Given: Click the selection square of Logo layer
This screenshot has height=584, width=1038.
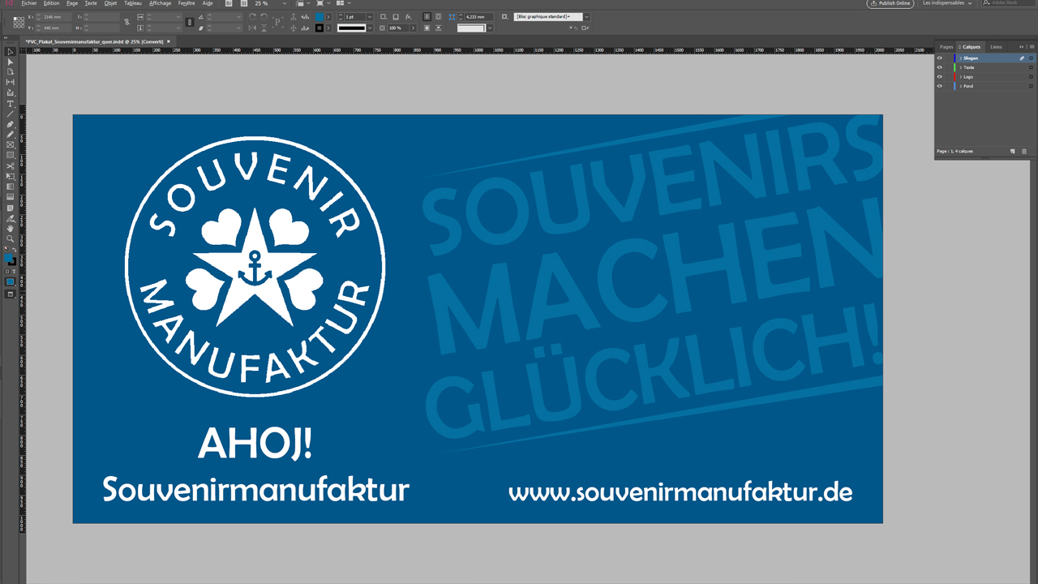Looking at the screenshot, I should click(1031, 76).
